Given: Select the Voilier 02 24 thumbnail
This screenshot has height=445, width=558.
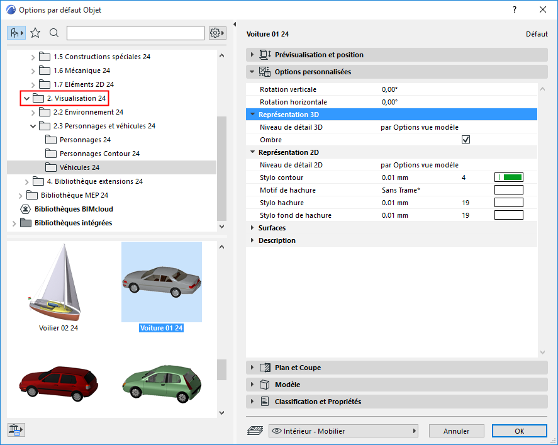Looking at the screenshot, I should [x=58, y=288].
